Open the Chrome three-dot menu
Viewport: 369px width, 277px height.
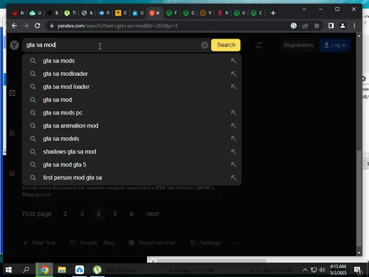pyautogui.click(x=355, y=26)
